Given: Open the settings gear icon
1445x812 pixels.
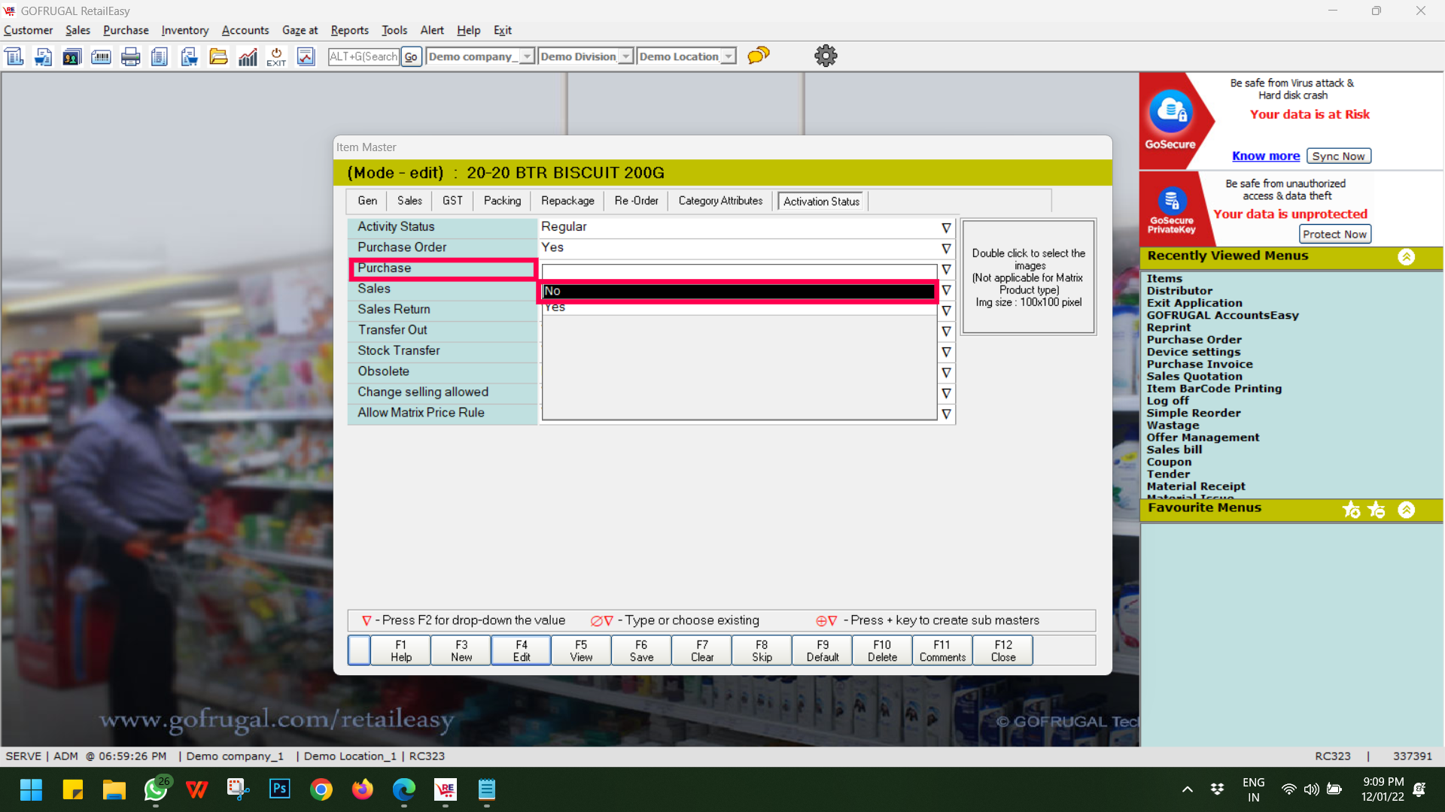Looking at the screenshot, I should coord(826,56).
